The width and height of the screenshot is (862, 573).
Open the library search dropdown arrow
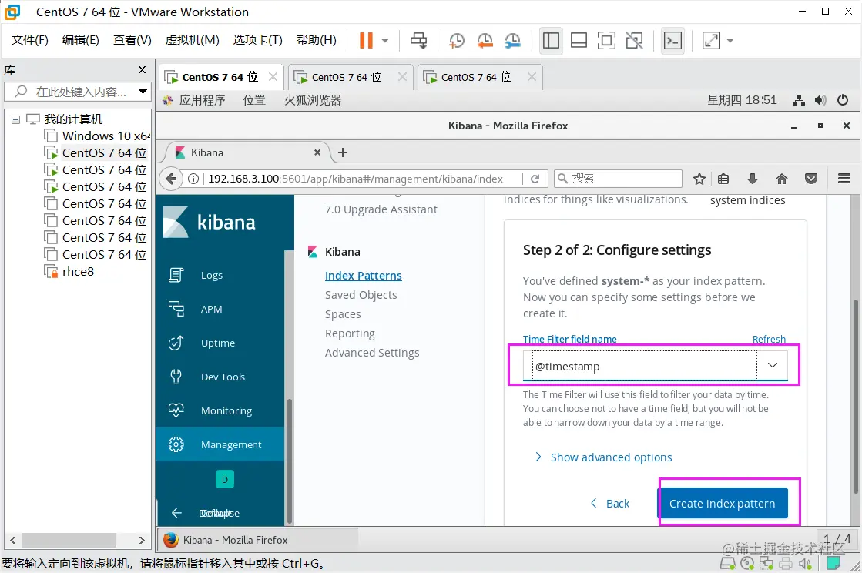(143, 91)
